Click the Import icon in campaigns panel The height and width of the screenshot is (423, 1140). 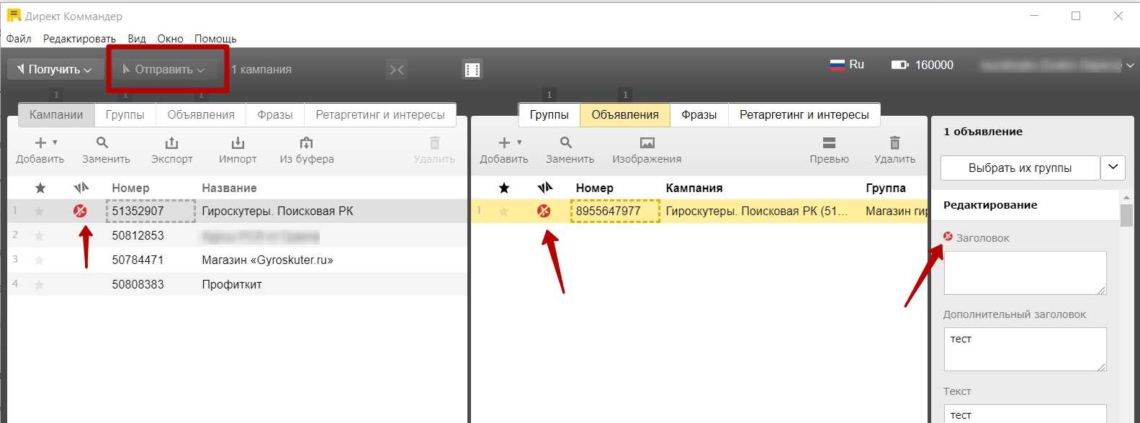click(238, 143)
